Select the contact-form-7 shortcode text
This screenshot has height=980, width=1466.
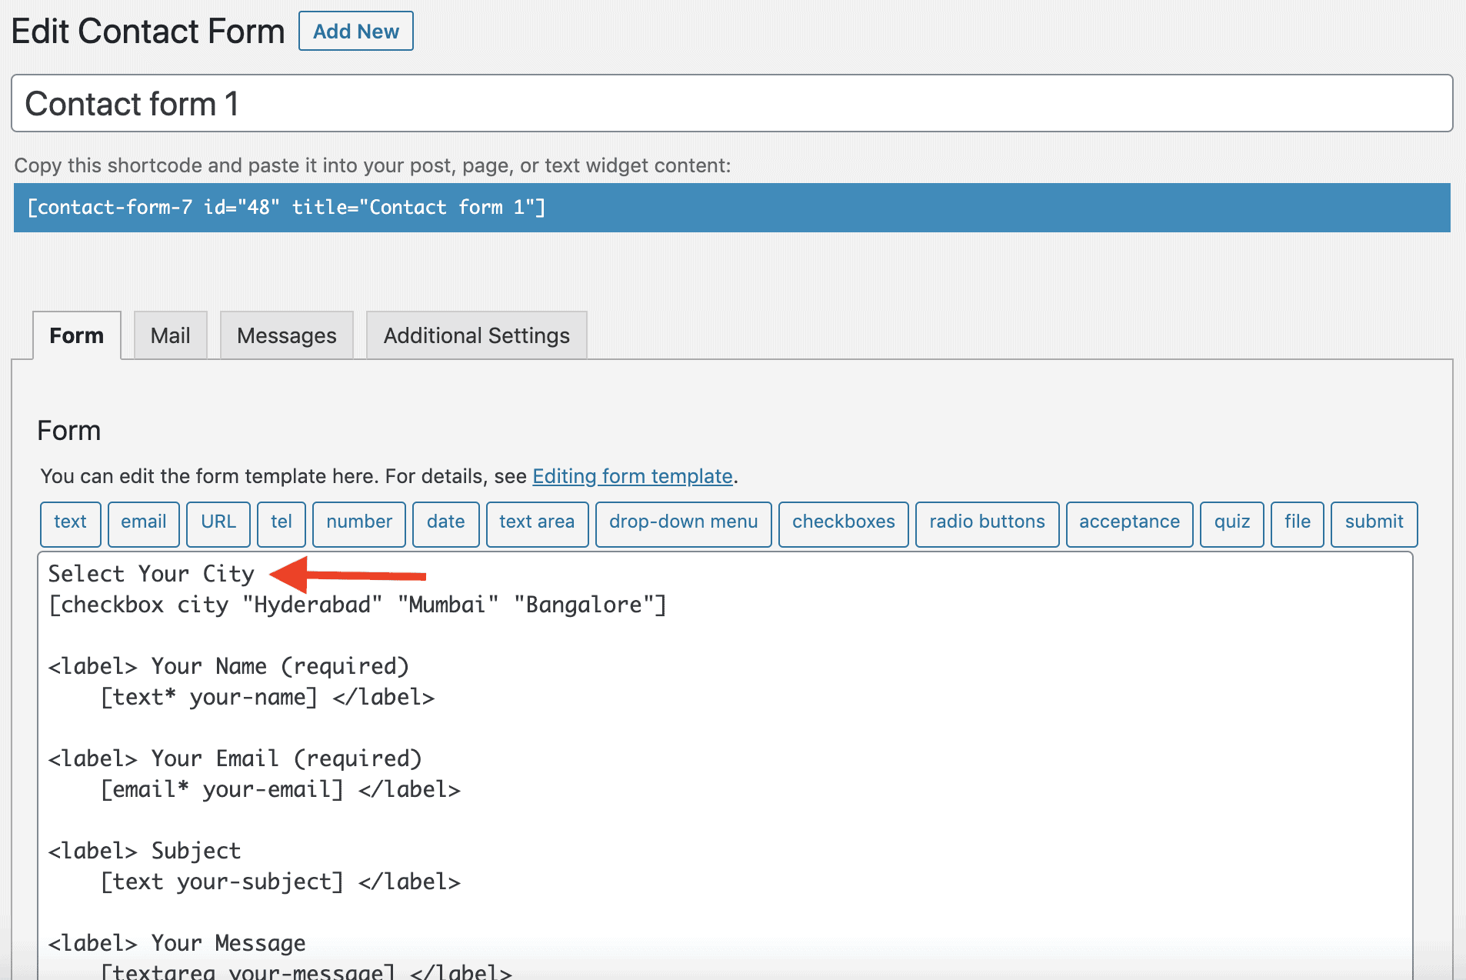coord(286,208)
